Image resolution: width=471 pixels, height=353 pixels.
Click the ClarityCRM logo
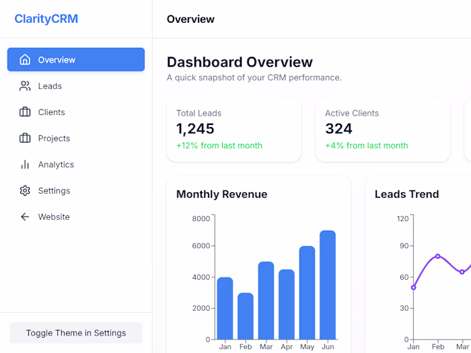coord(46,19)
